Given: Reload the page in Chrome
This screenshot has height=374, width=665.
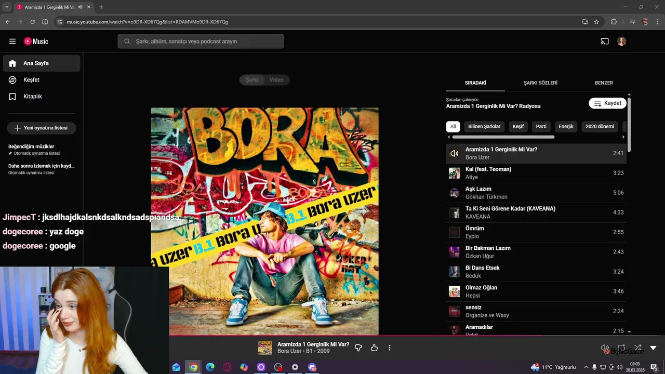Looking at the screenshot, I should (32, 22).
